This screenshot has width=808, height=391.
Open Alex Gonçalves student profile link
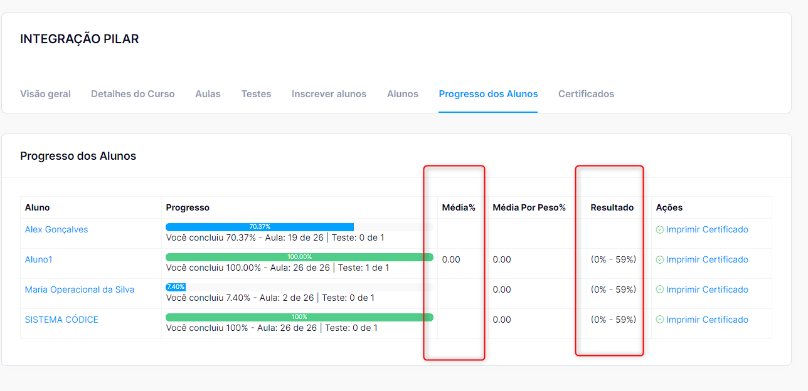click(56, 229)
